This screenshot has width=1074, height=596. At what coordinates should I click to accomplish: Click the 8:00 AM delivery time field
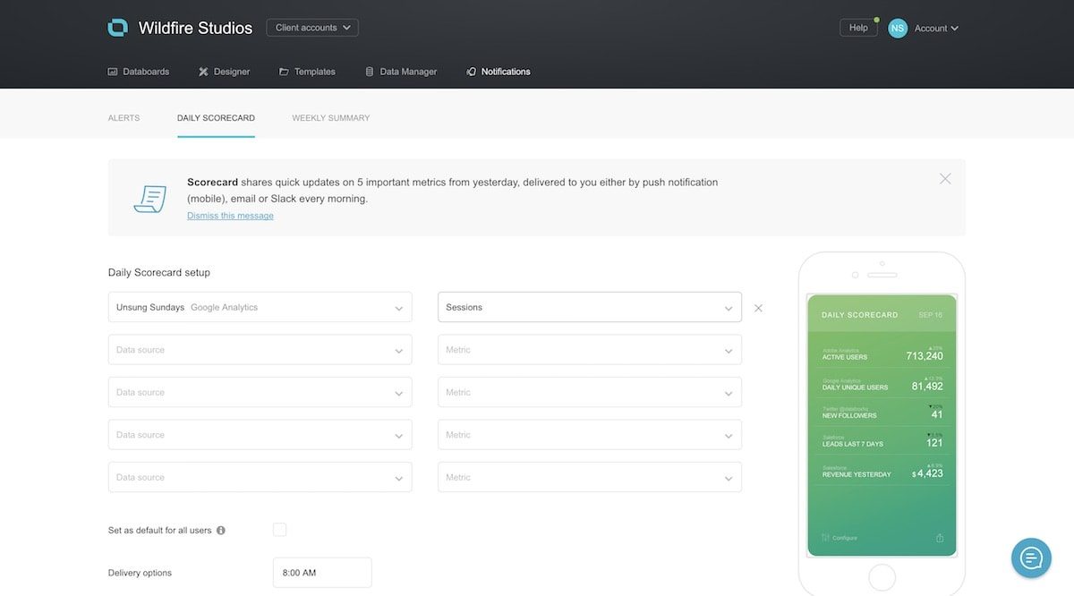click(322, 573)
